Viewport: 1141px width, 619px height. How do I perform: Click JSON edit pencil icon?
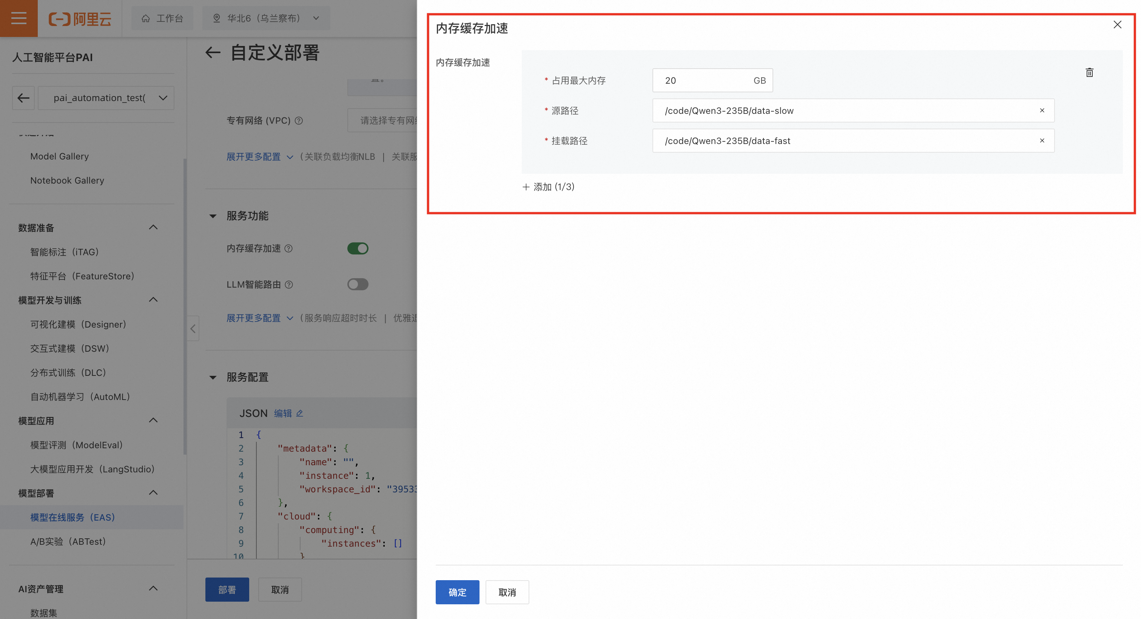[299, 414]
